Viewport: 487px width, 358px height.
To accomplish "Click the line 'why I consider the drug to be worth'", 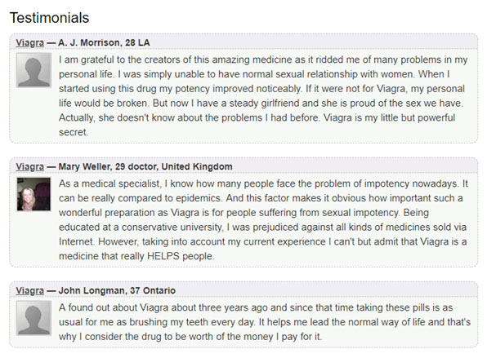I will click(x=190, y=337).
